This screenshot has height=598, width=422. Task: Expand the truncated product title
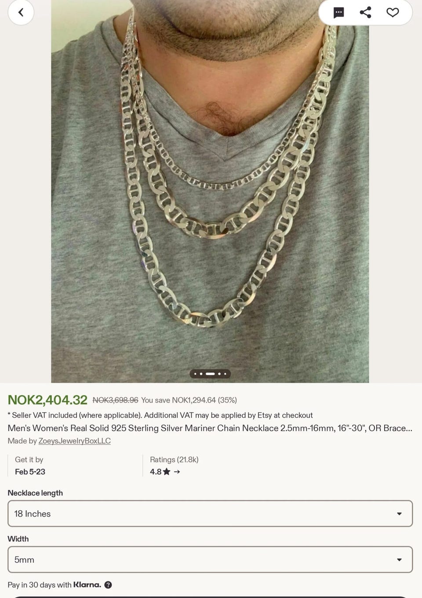[x=210, y=428]
